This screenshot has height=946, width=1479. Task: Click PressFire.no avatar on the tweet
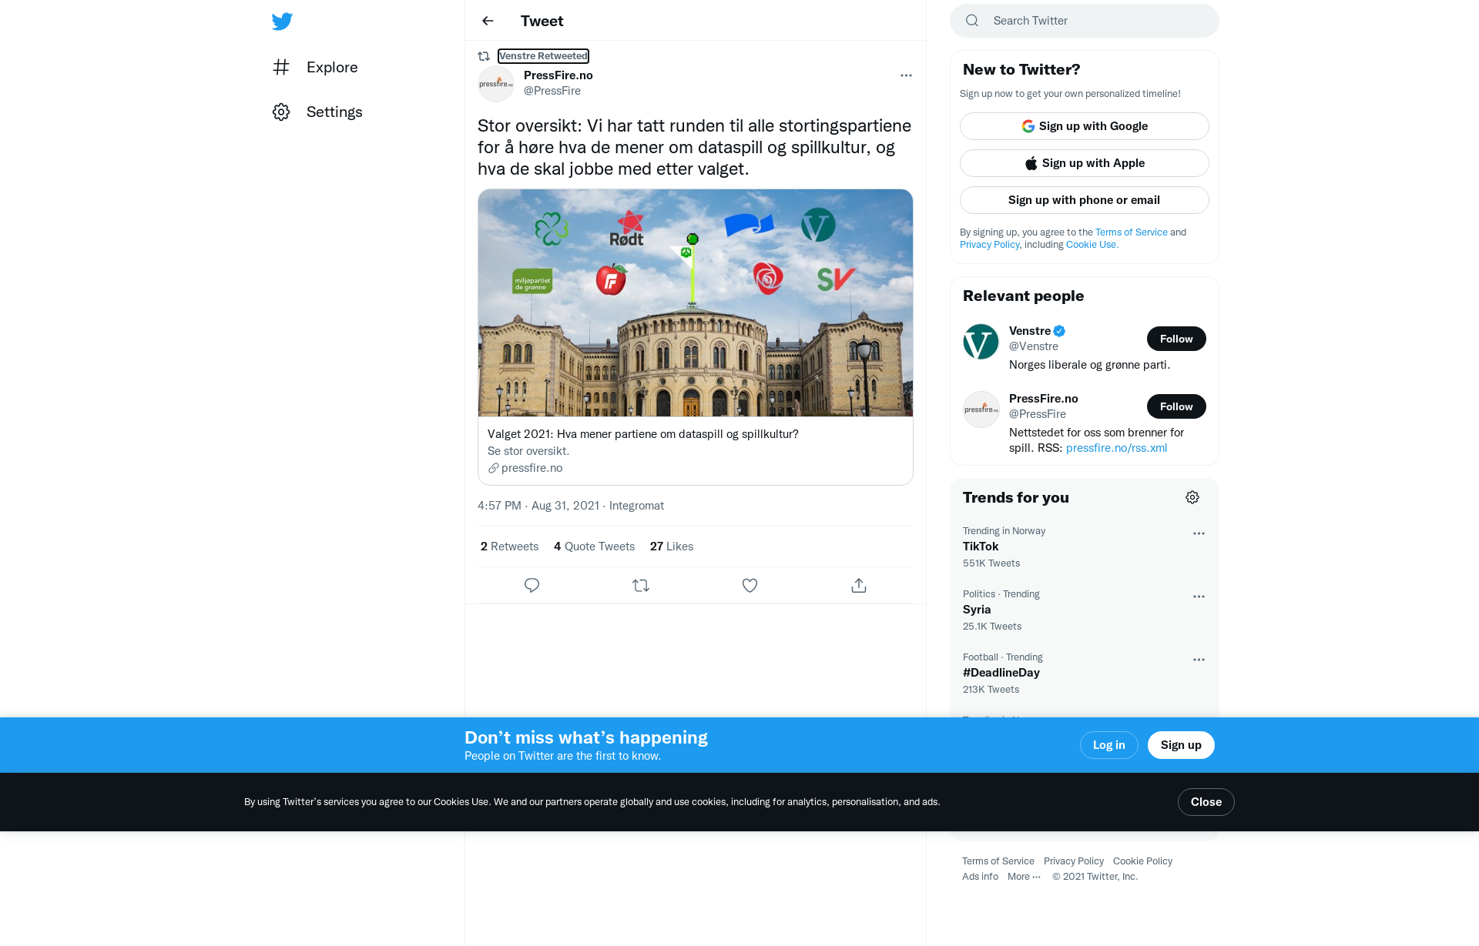tap(496, 84)
